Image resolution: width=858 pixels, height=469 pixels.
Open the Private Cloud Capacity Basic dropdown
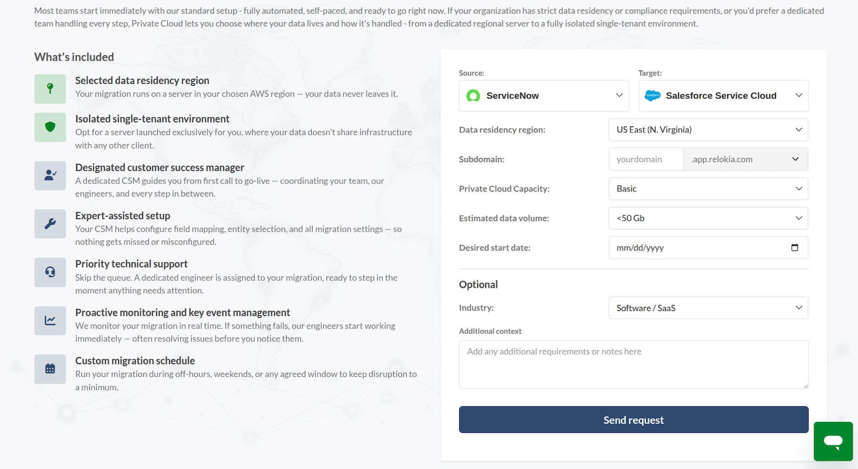(x=708, y=189)
